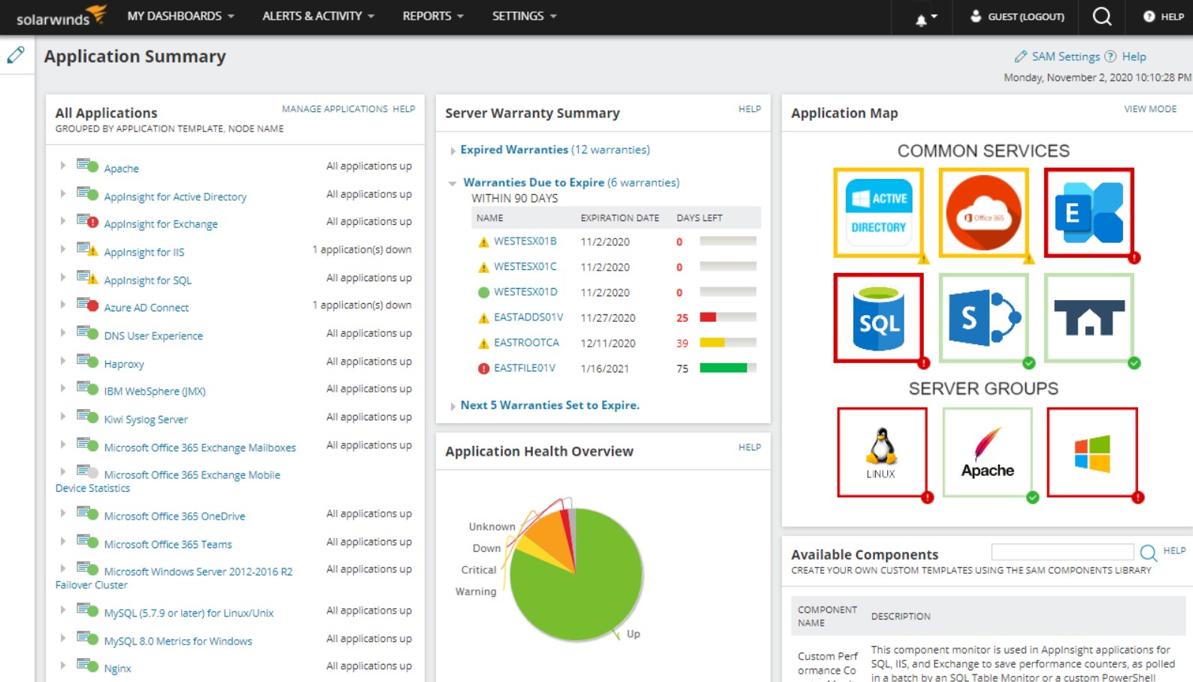Click the Available Components search icon

tap(1148, 553)
